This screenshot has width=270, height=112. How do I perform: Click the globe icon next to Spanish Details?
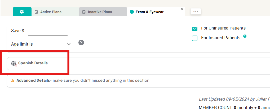click(14, 63)
